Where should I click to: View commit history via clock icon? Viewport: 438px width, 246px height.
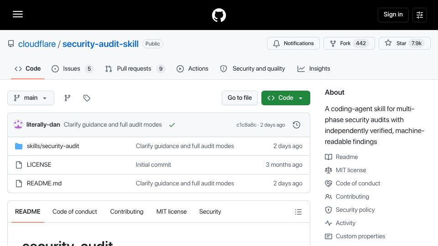coord(297,125)
